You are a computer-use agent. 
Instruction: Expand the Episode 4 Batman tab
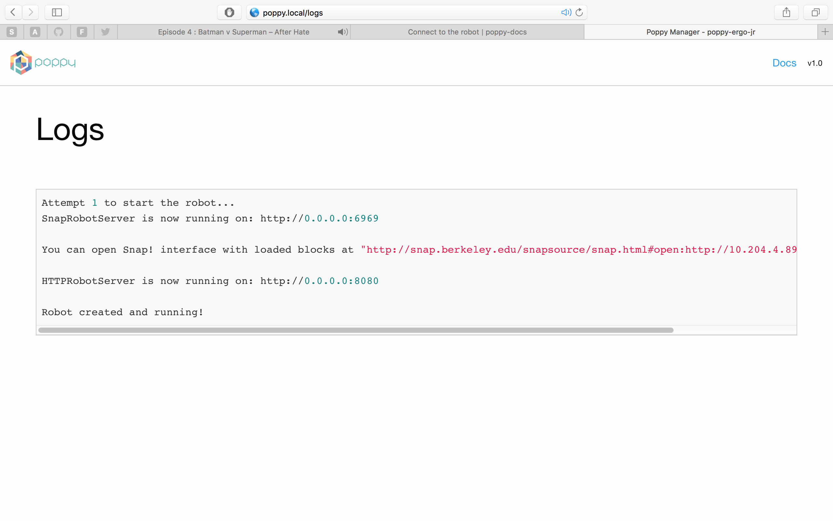tap(235, 32)
